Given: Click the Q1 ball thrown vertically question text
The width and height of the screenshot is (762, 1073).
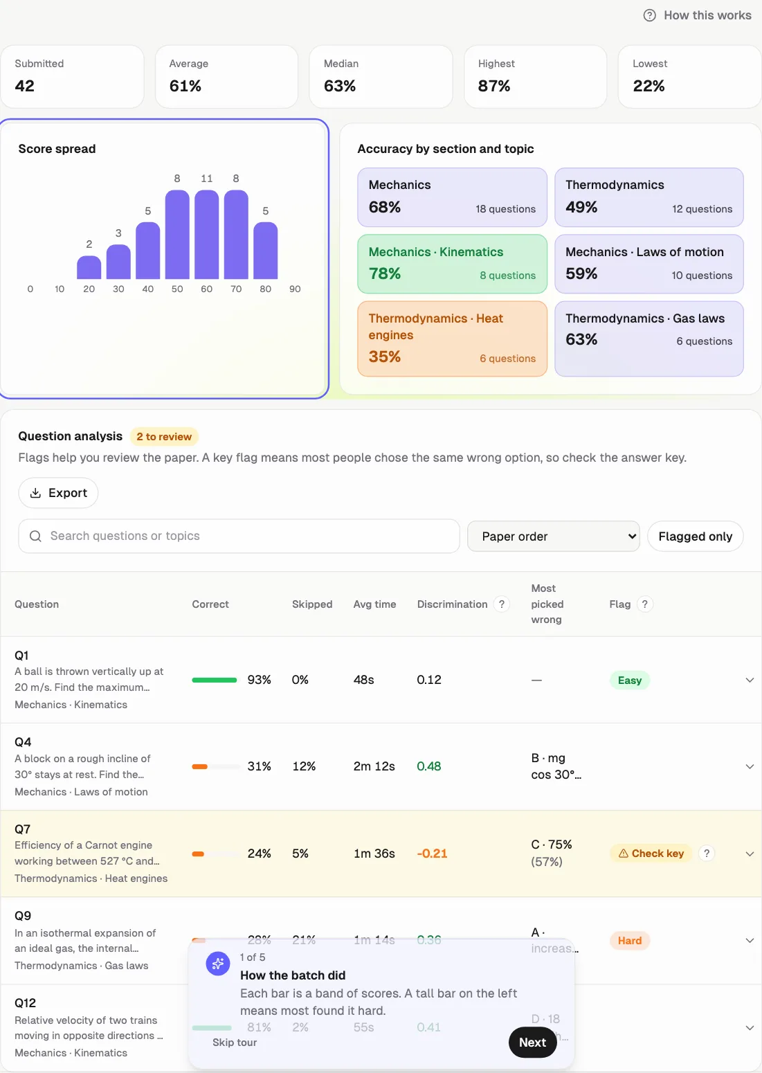Looking at the screenshot, I should point(89,679).
